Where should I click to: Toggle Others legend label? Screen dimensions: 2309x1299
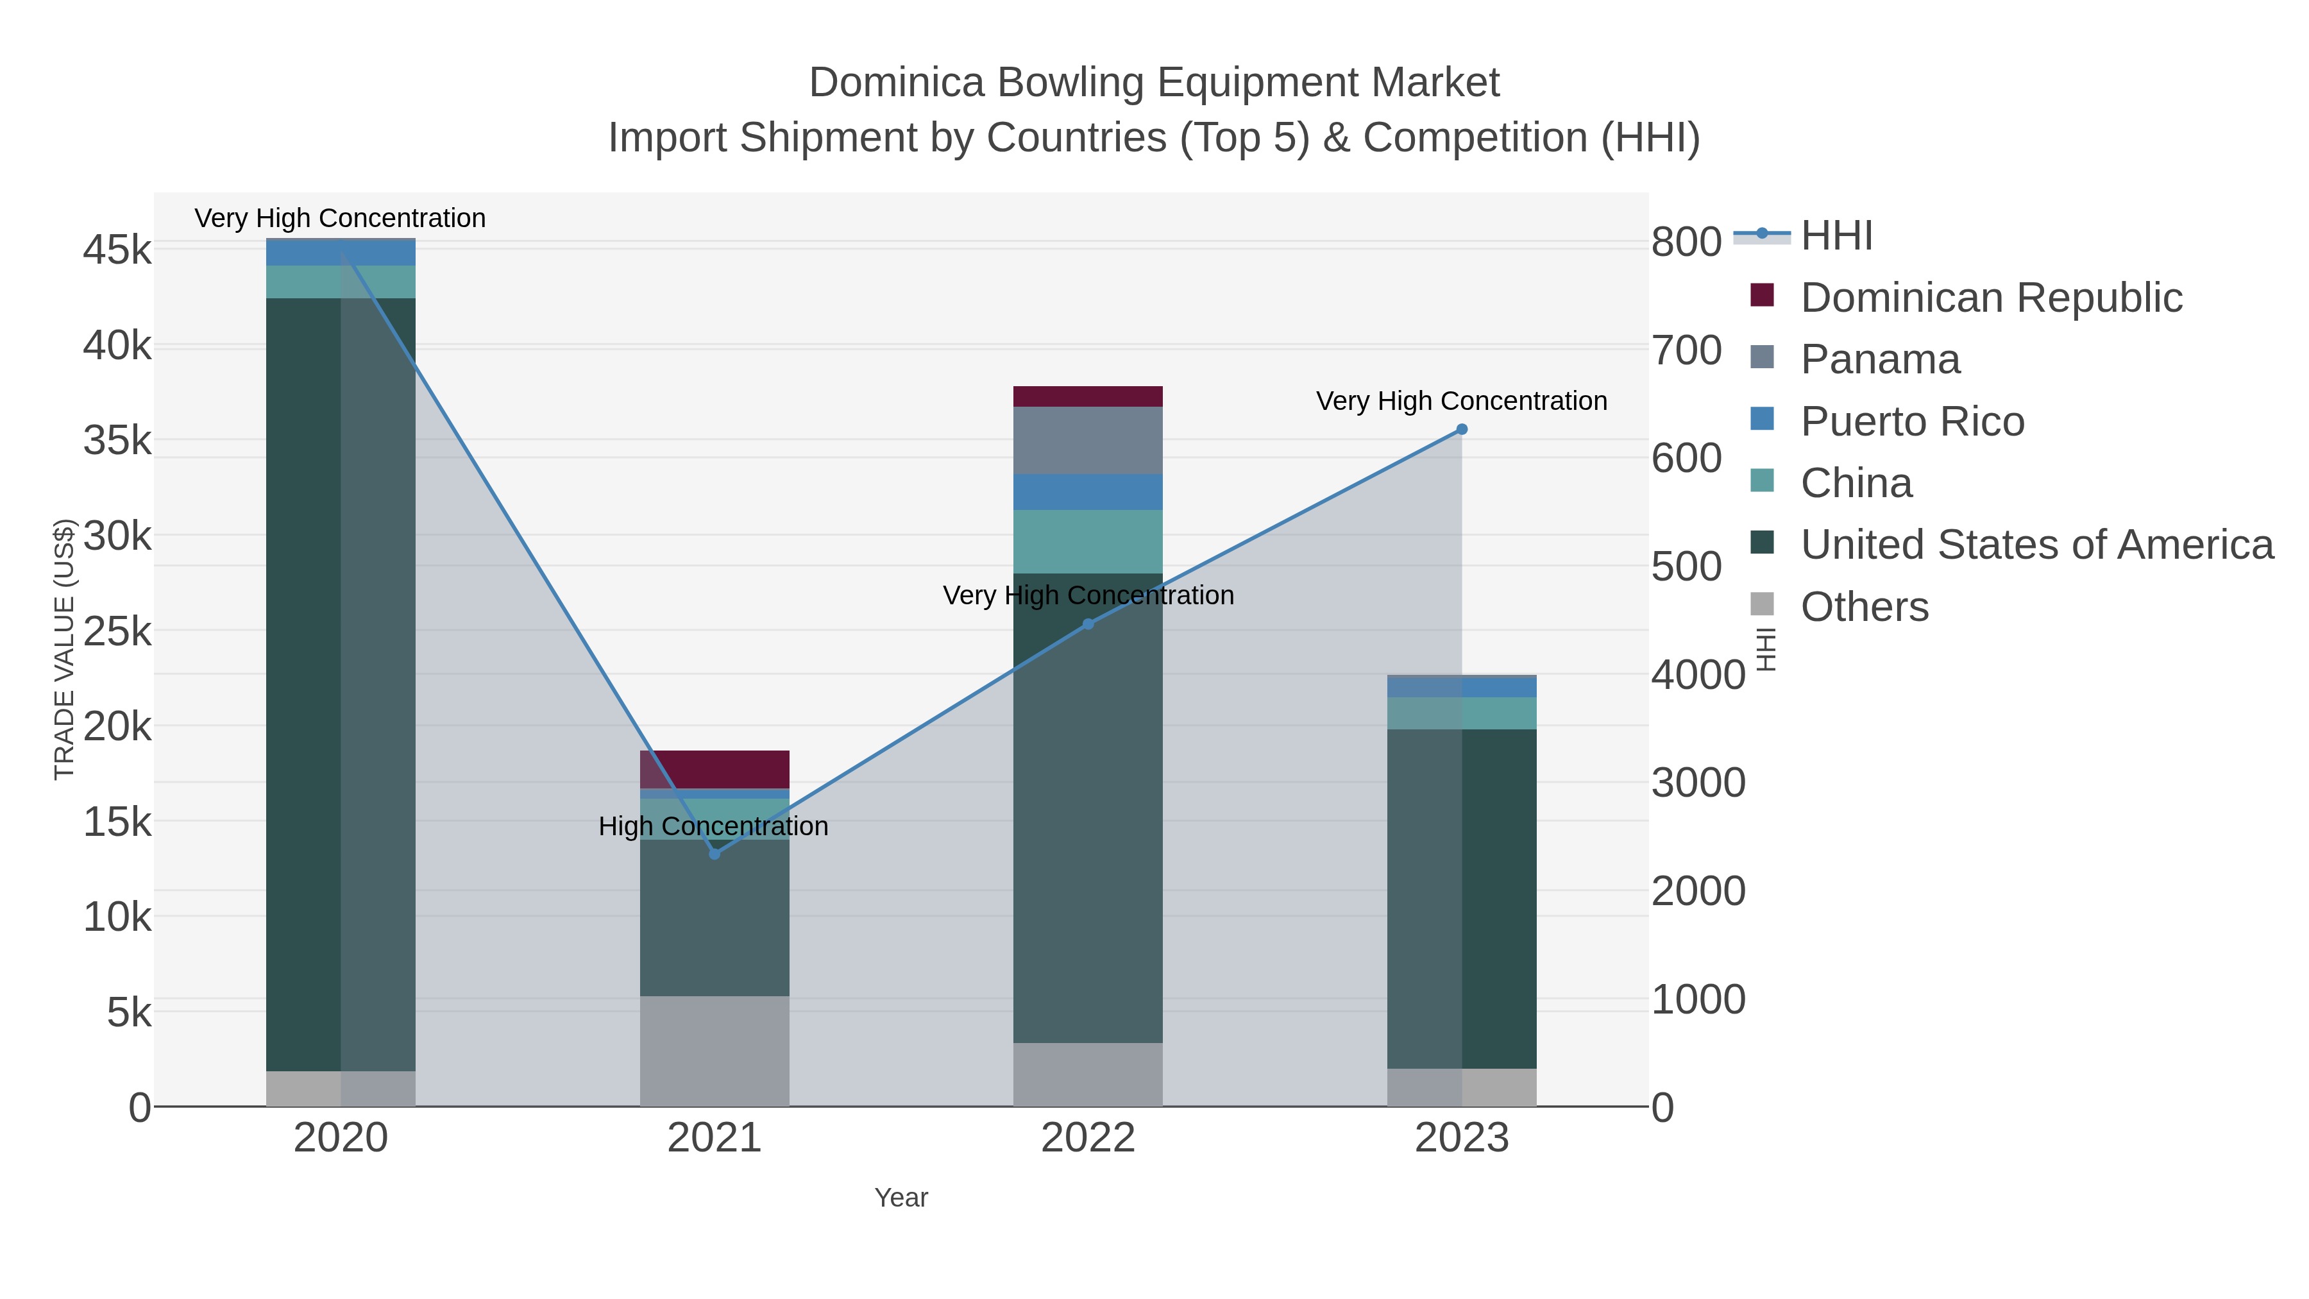(1865, 607)
